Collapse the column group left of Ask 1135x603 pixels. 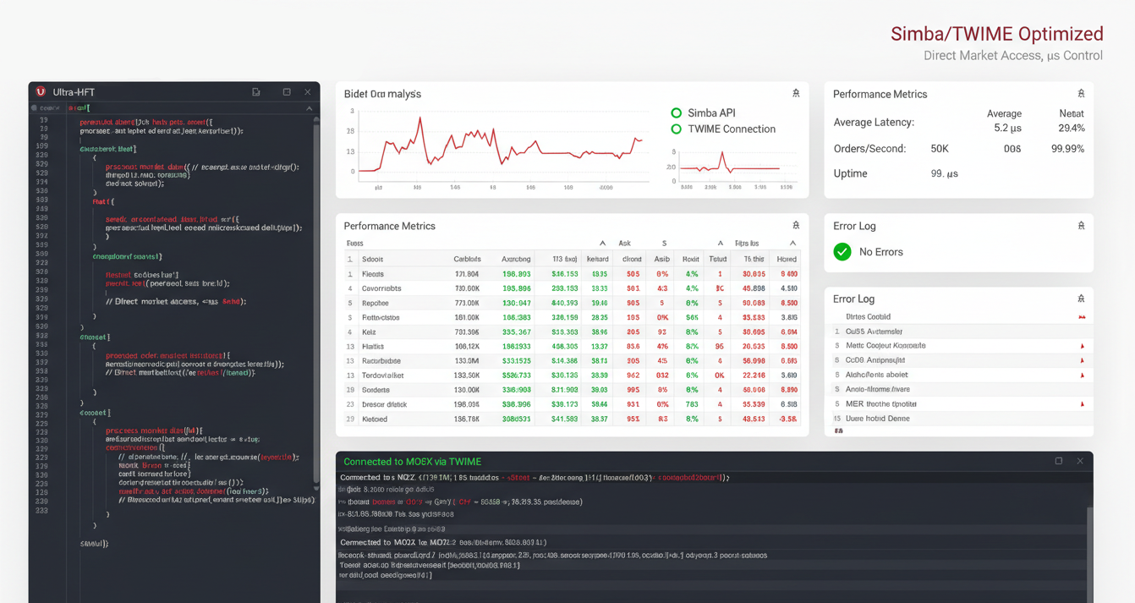pos(602,244)
